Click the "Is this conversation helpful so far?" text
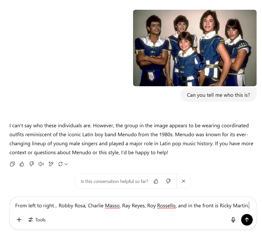 [115, 181]
